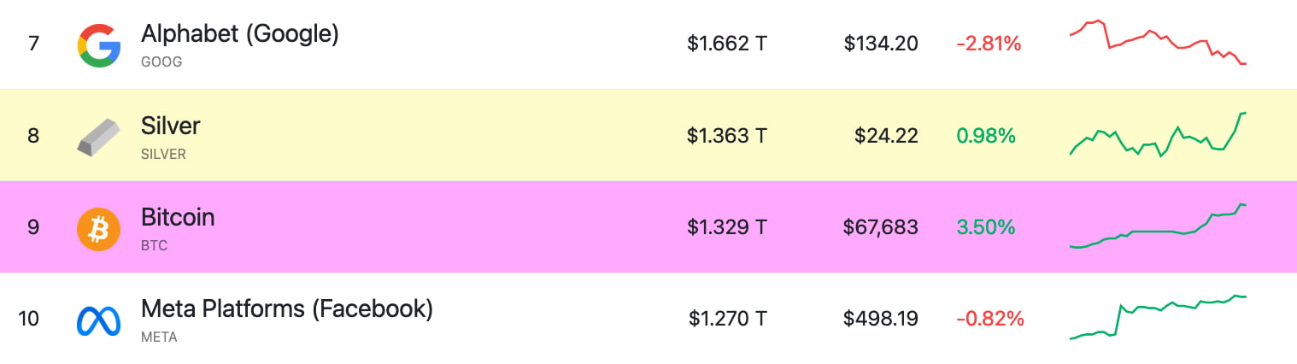Screen dimensions: 1297x364
Task: Open the Silver asset page link
Action: [170, 126]
